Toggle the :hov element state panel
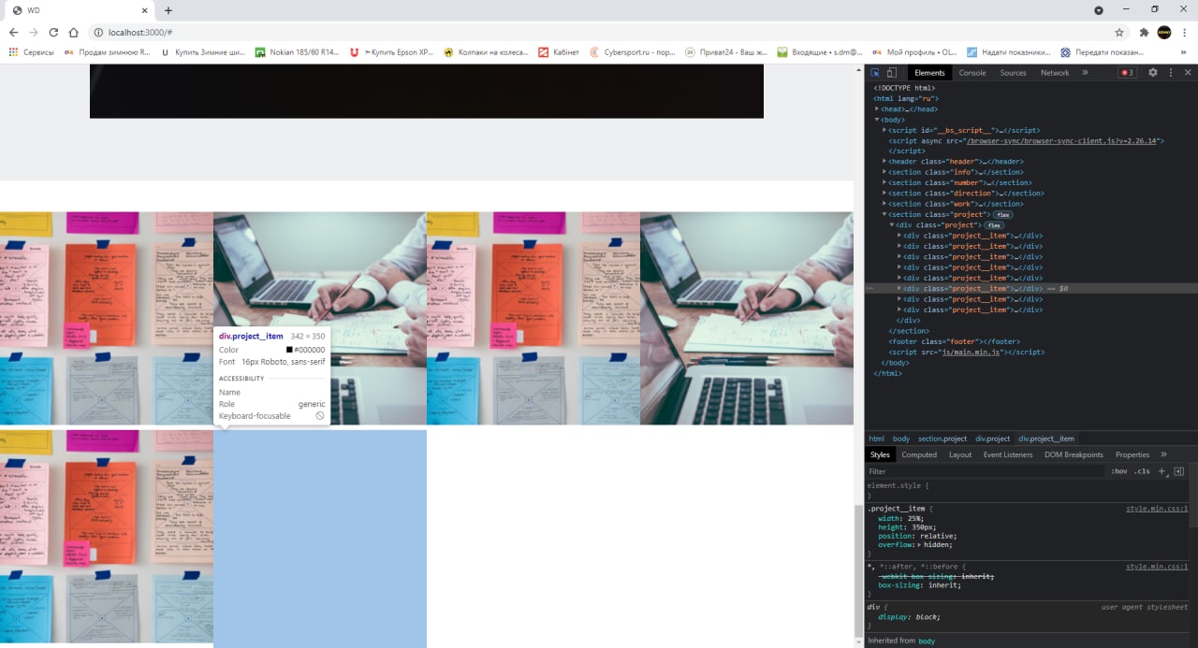 coord(1118,471)
